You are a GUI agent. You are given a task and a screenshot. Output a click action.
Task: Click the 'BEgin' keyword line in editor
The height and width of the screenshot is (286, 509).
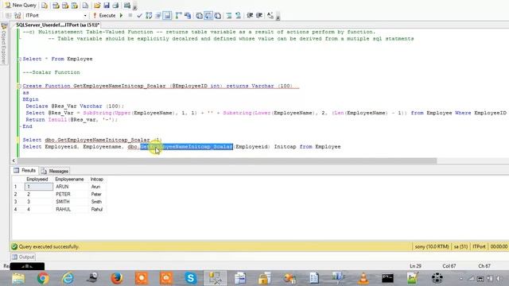tap(30, 99)
